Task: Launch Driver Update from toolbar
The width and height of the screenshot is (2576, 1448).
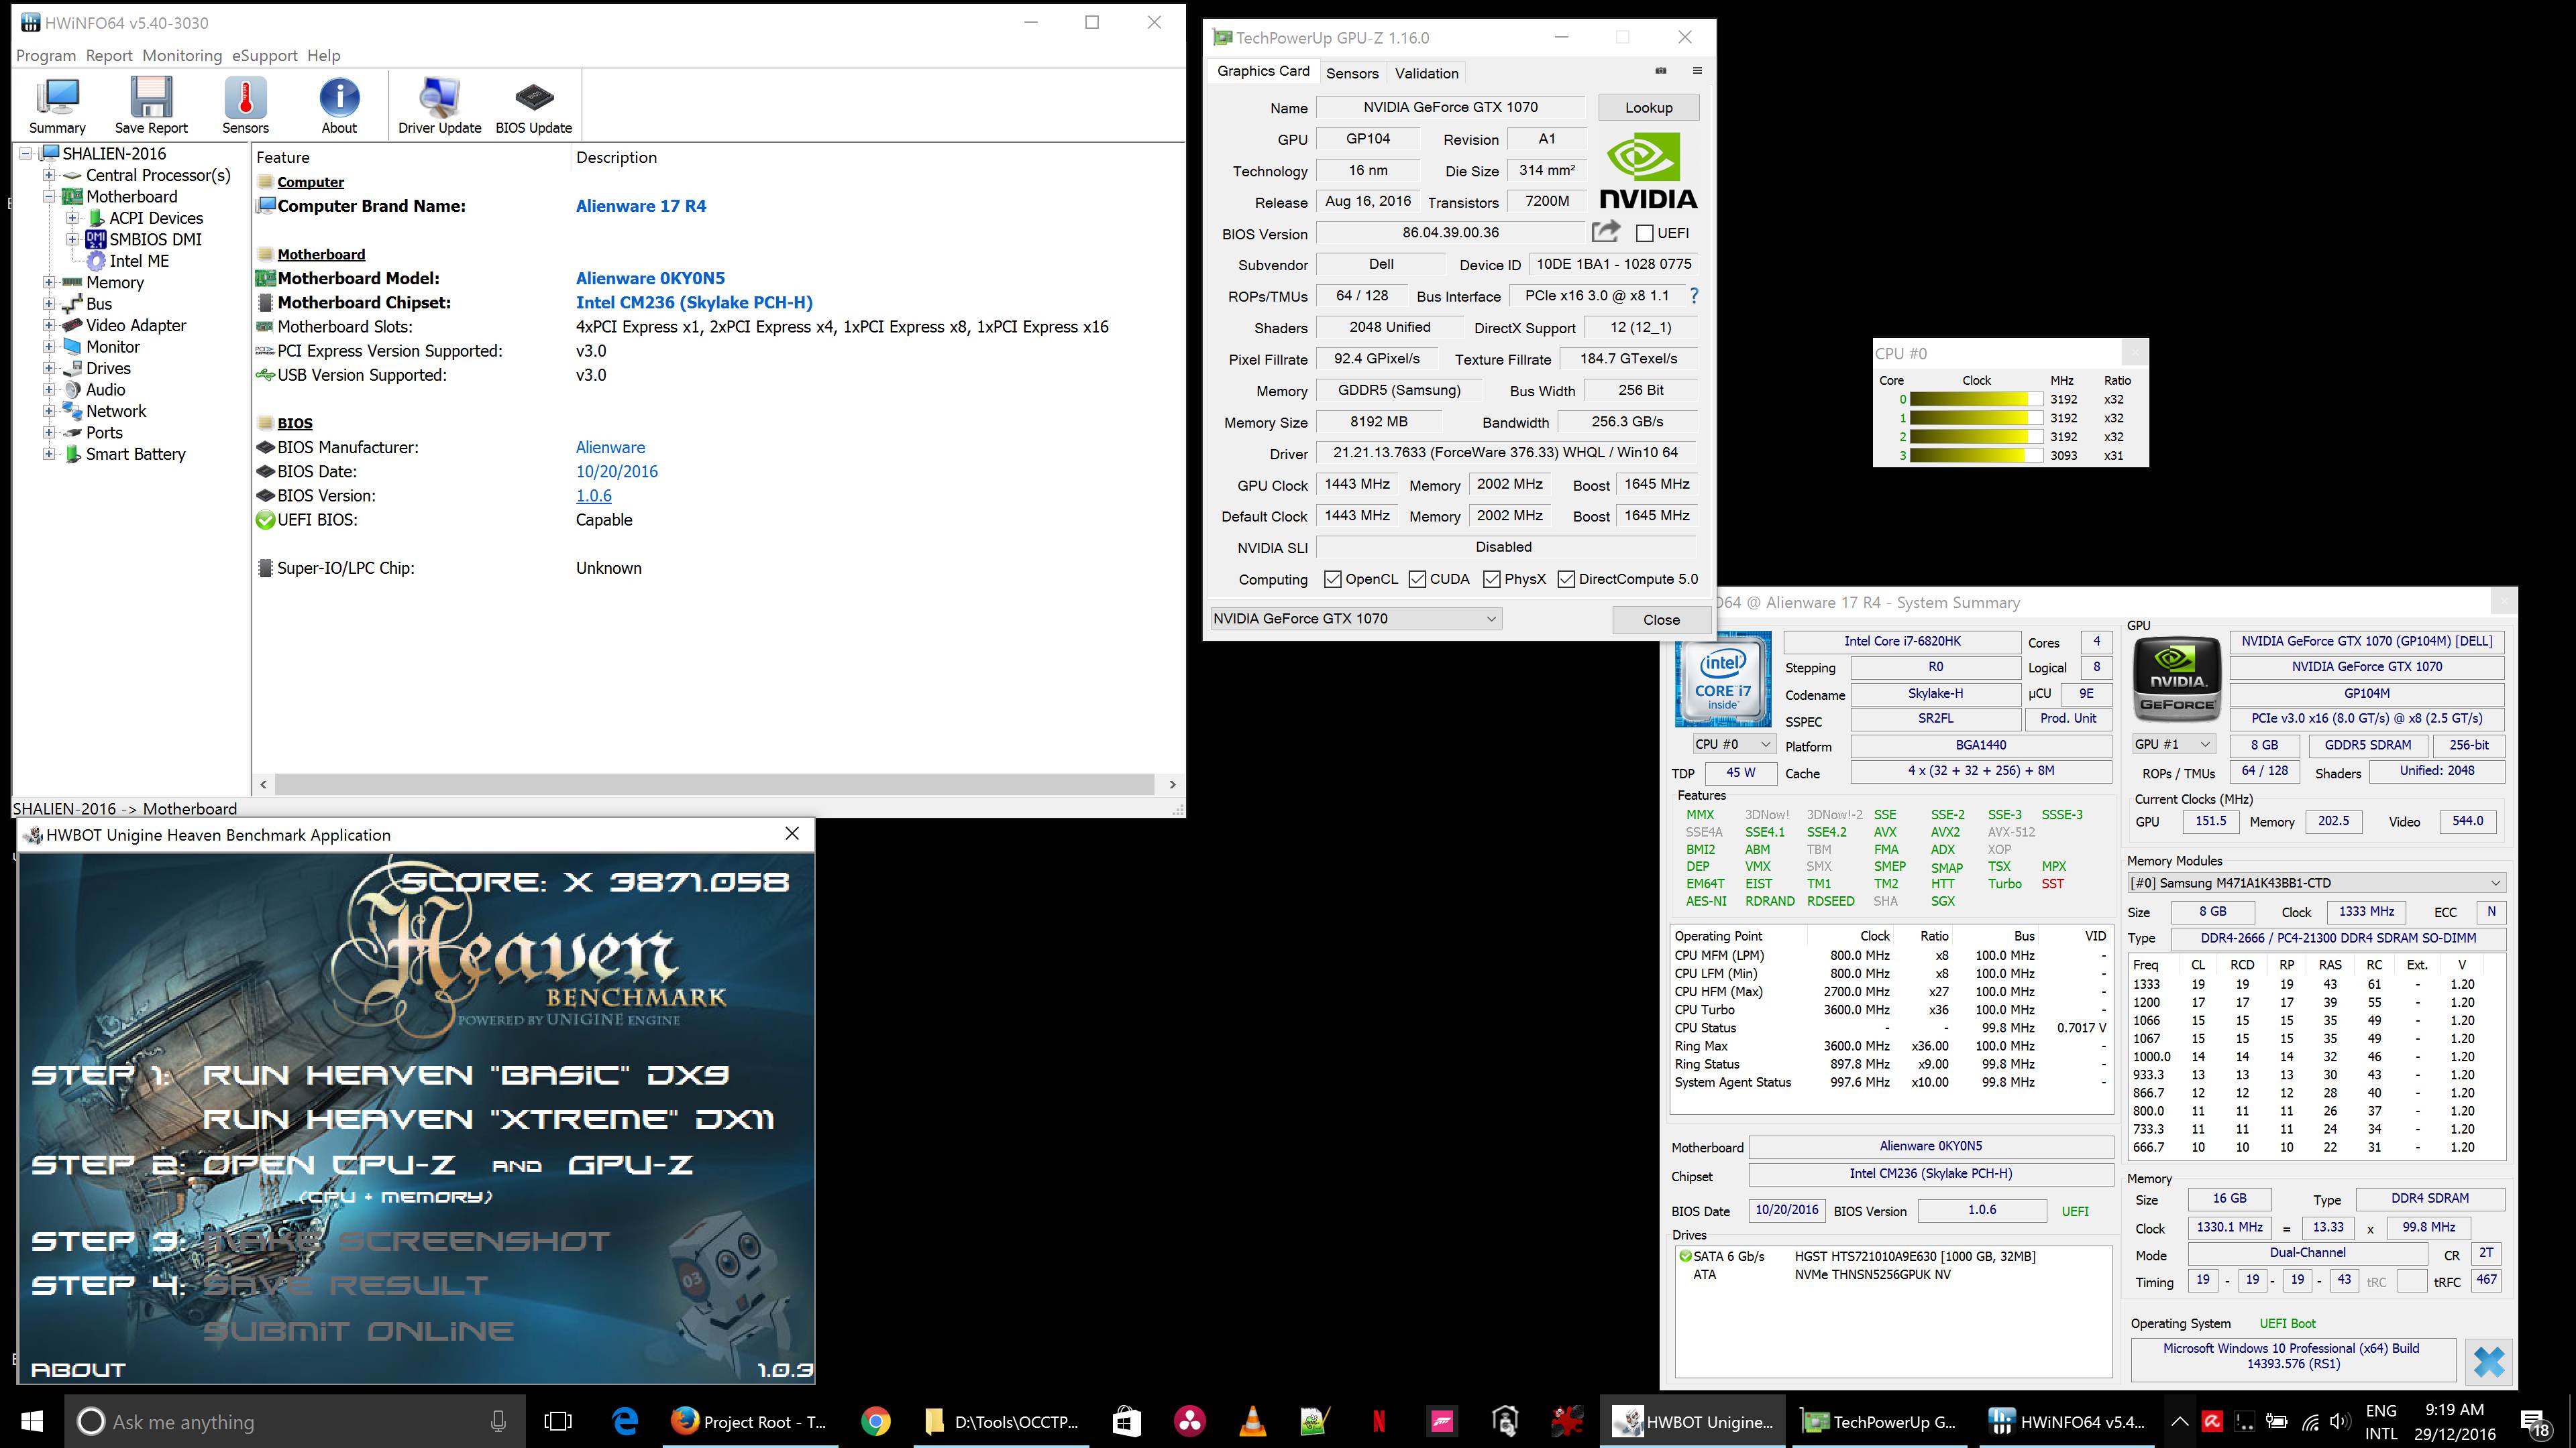Action: coord(439,105)
